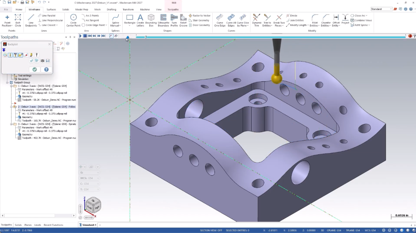The width and height of the screenshot is (416, 233).
Task: Click the Project tool icon
Action: pos(345,19)
